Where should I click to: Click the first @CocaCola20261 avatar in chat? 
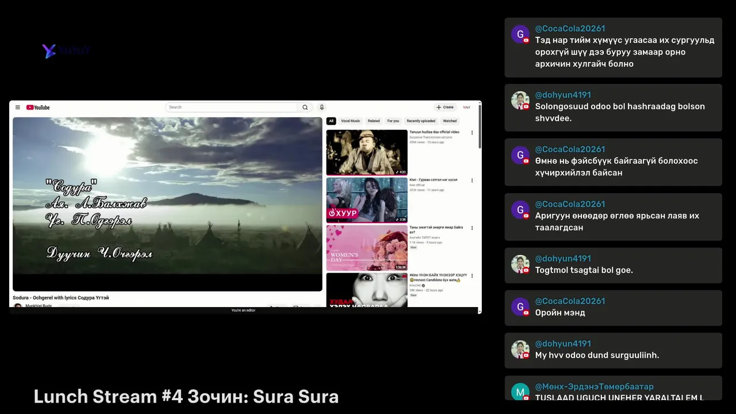[x=520, y=34]
